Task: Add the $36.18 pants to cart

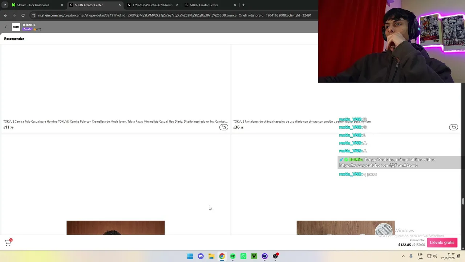Action: tap(453, 127)
